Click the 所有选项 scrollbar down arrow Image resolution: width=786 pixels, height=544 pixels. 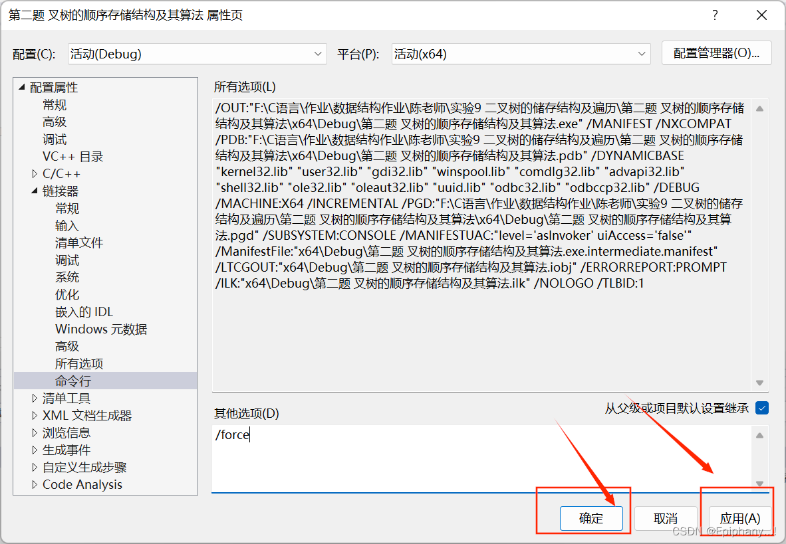[759, 382]
